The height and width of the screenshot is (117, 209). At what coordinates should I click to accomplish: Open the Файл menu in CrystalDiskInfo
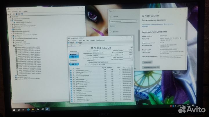pos(69,40)
